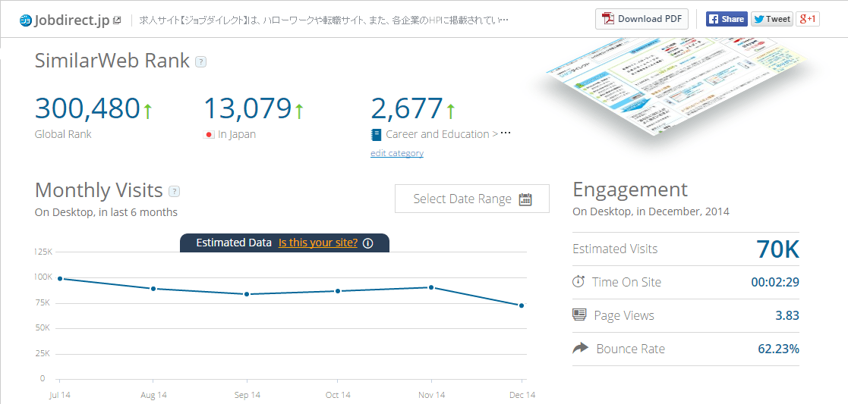848x404 pixels.
Task: Select the Sep 14 data point on chart
Action: coord(247,294)
